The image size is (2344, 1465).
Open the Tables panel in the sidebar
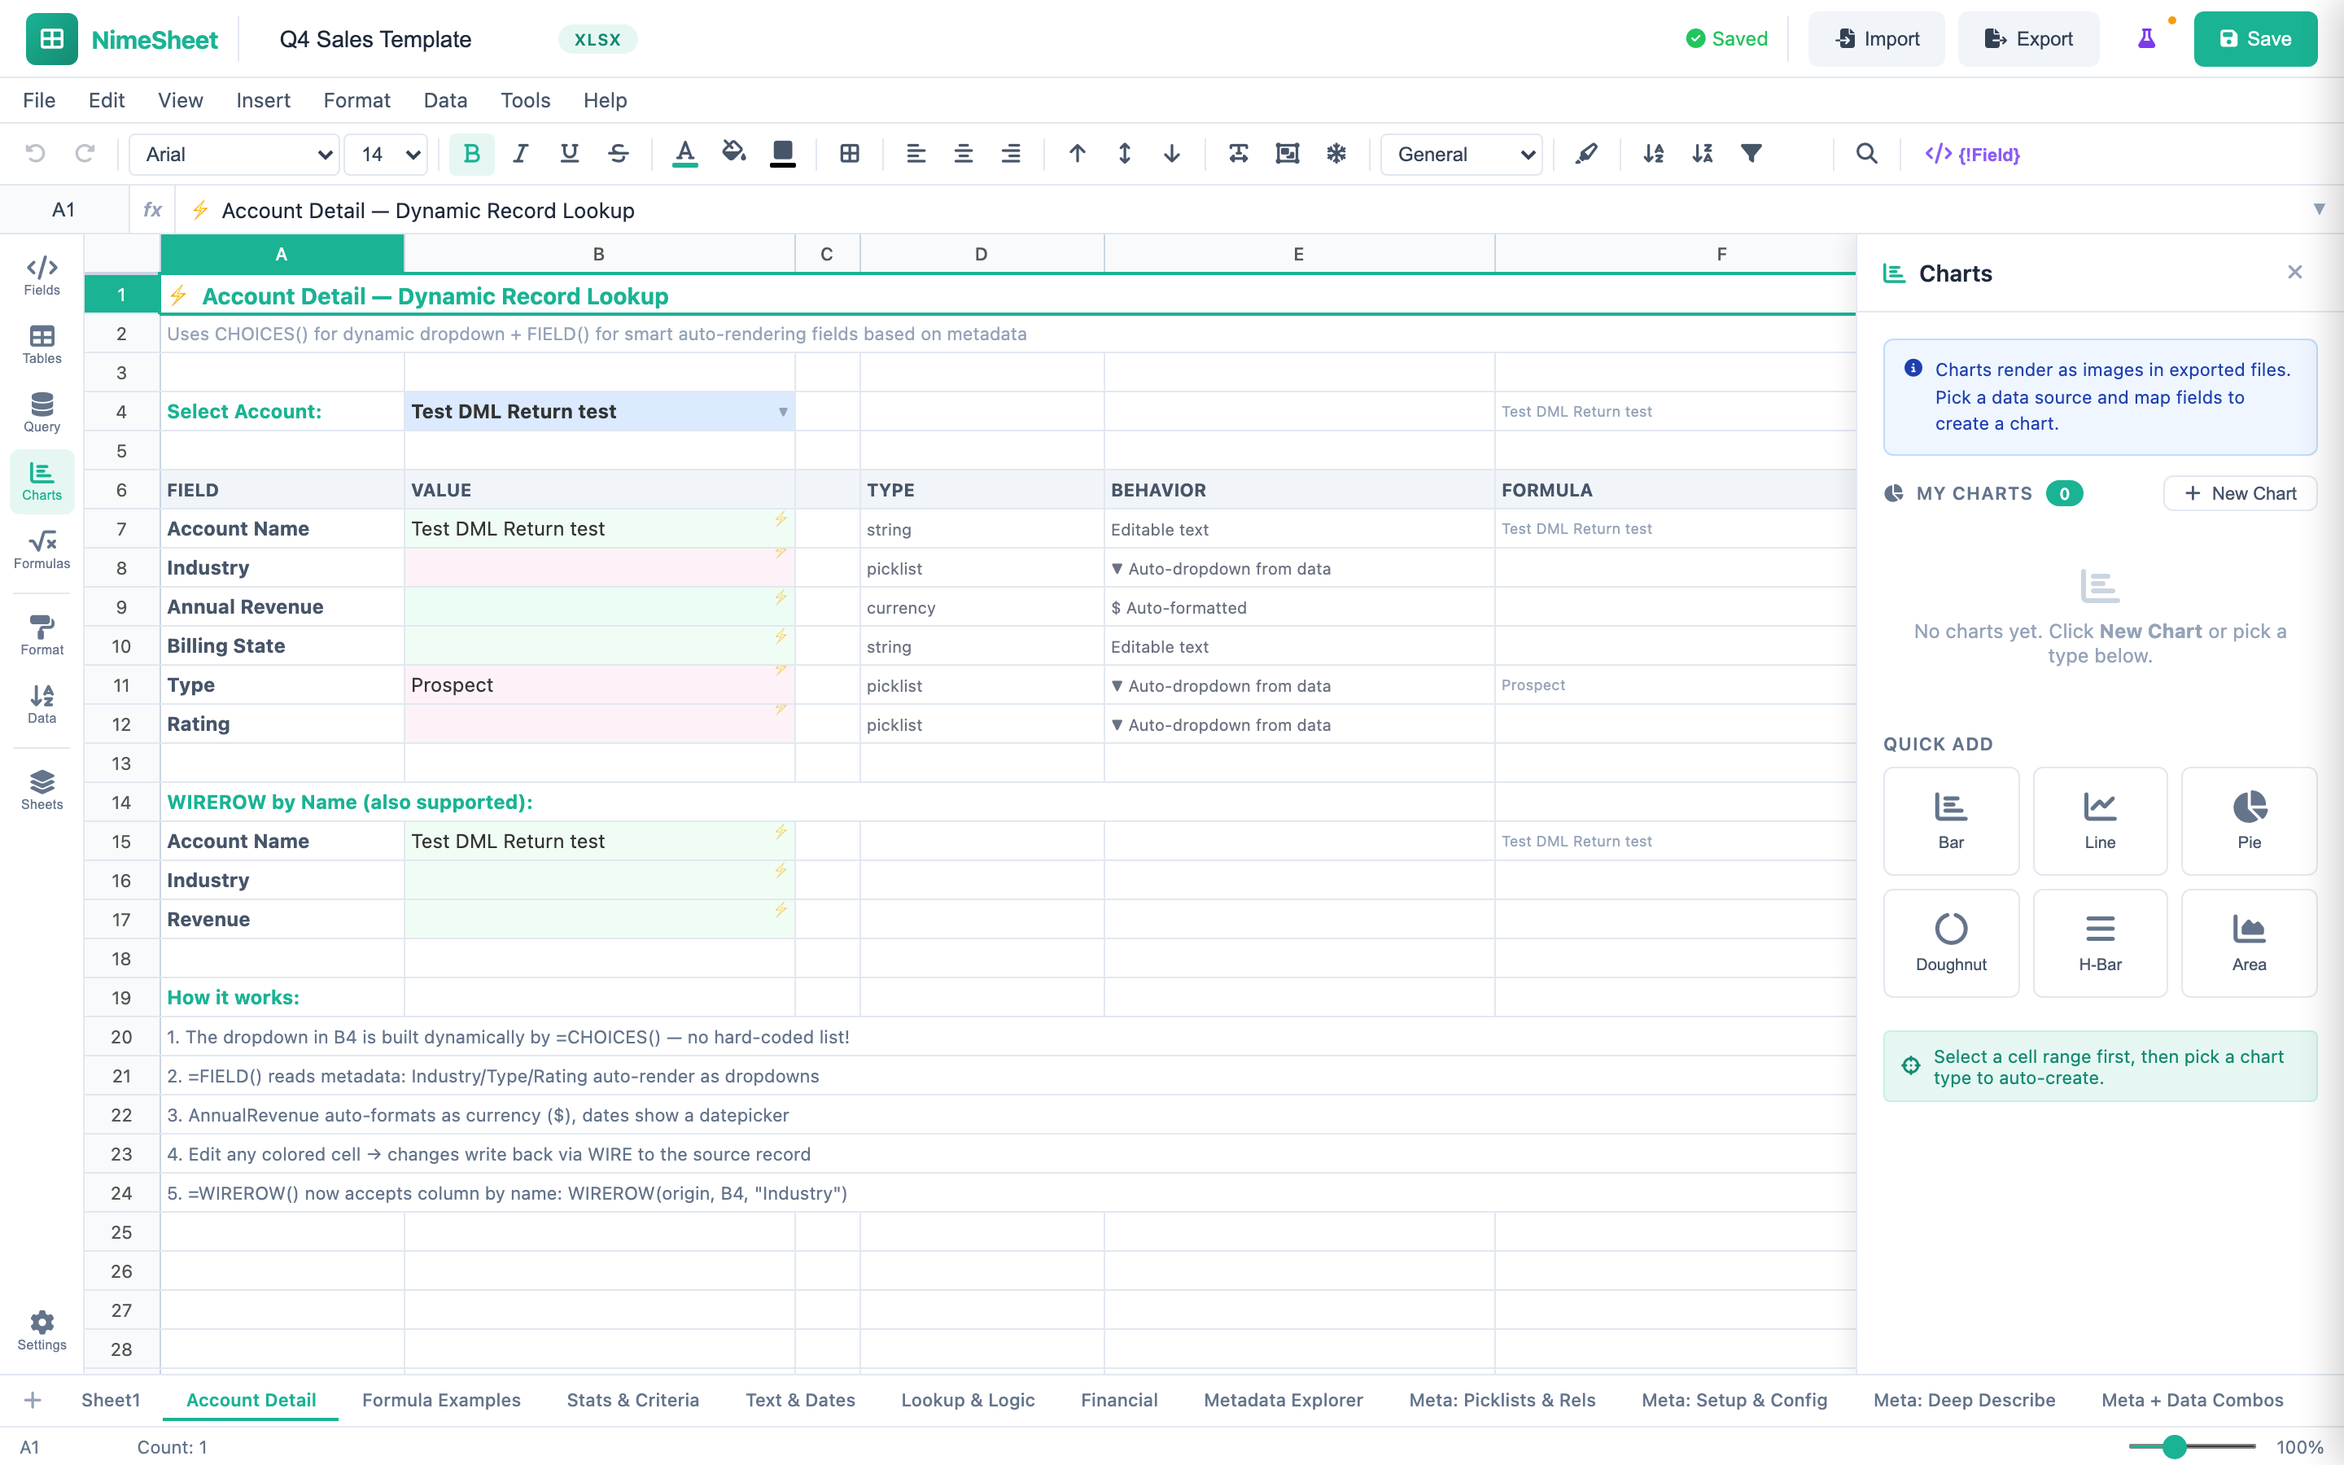41,346
